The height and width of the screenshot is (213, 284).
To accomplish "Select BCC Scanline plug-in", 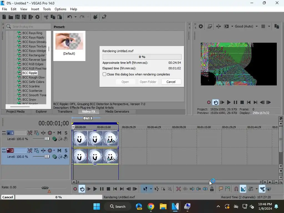I will tap(31, 86).
